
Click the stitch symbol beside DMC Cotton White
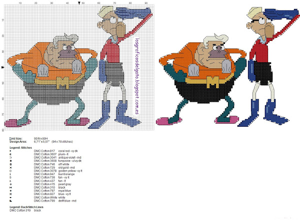click(10, 198)
